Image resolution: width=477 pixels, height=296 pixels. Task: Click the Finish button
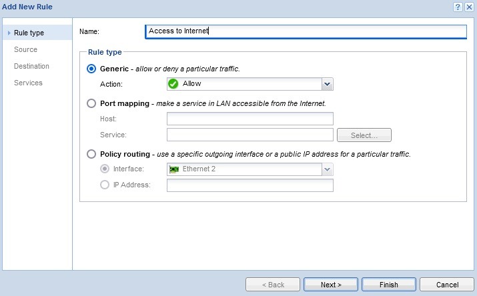[388, 285]
